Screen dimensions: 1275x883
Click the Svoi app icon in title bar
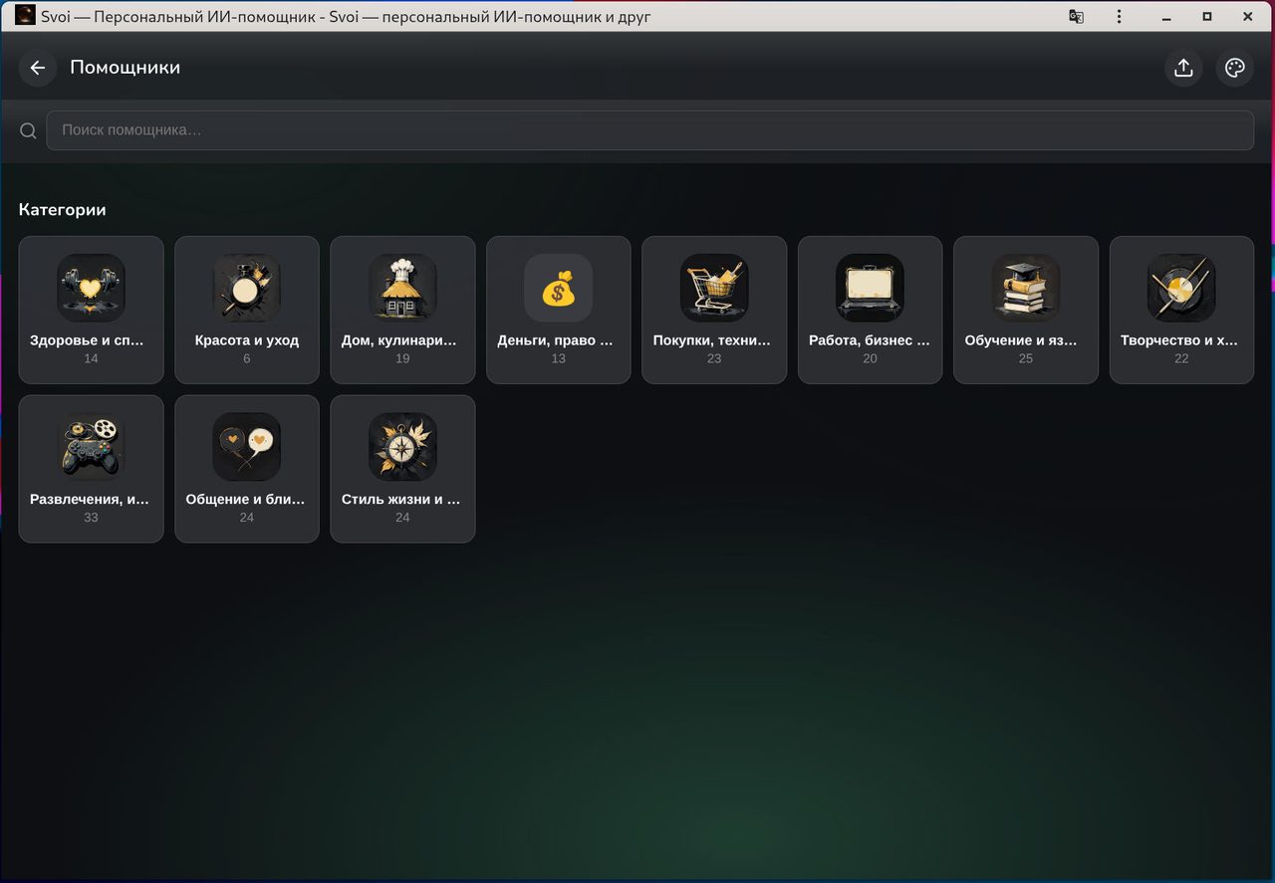tap(25, 15)
